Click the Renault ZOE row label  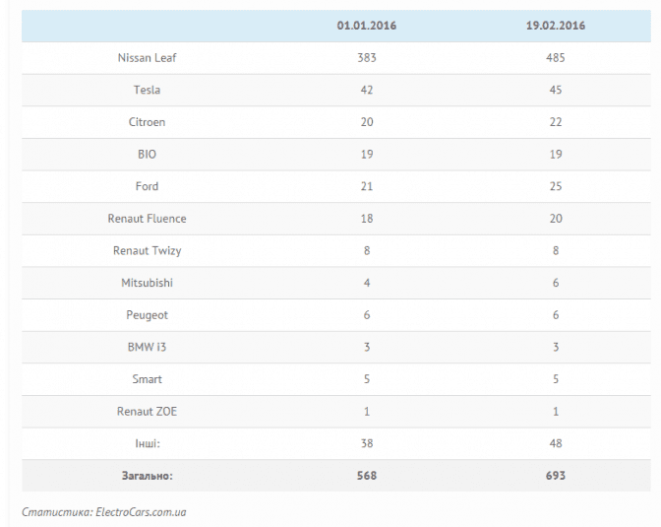coord(147,411)
